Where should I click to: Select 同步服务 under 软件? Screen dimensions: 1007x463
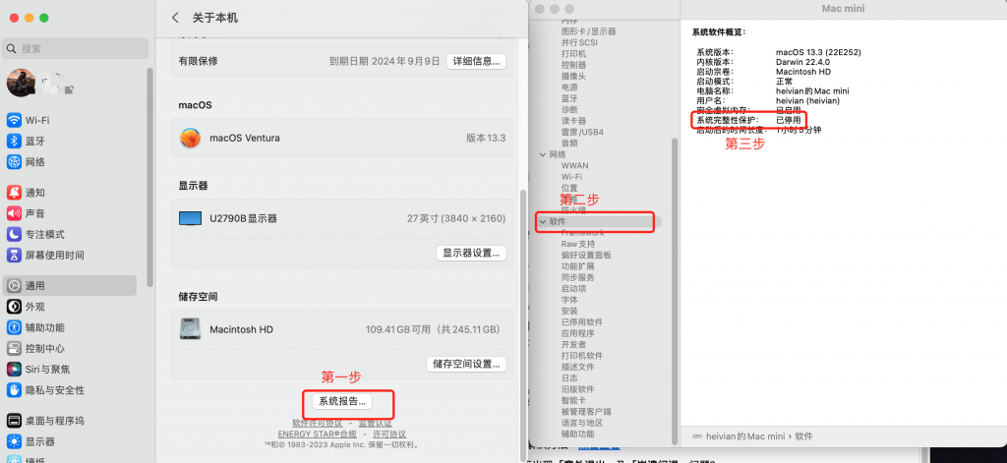point(577,277)
